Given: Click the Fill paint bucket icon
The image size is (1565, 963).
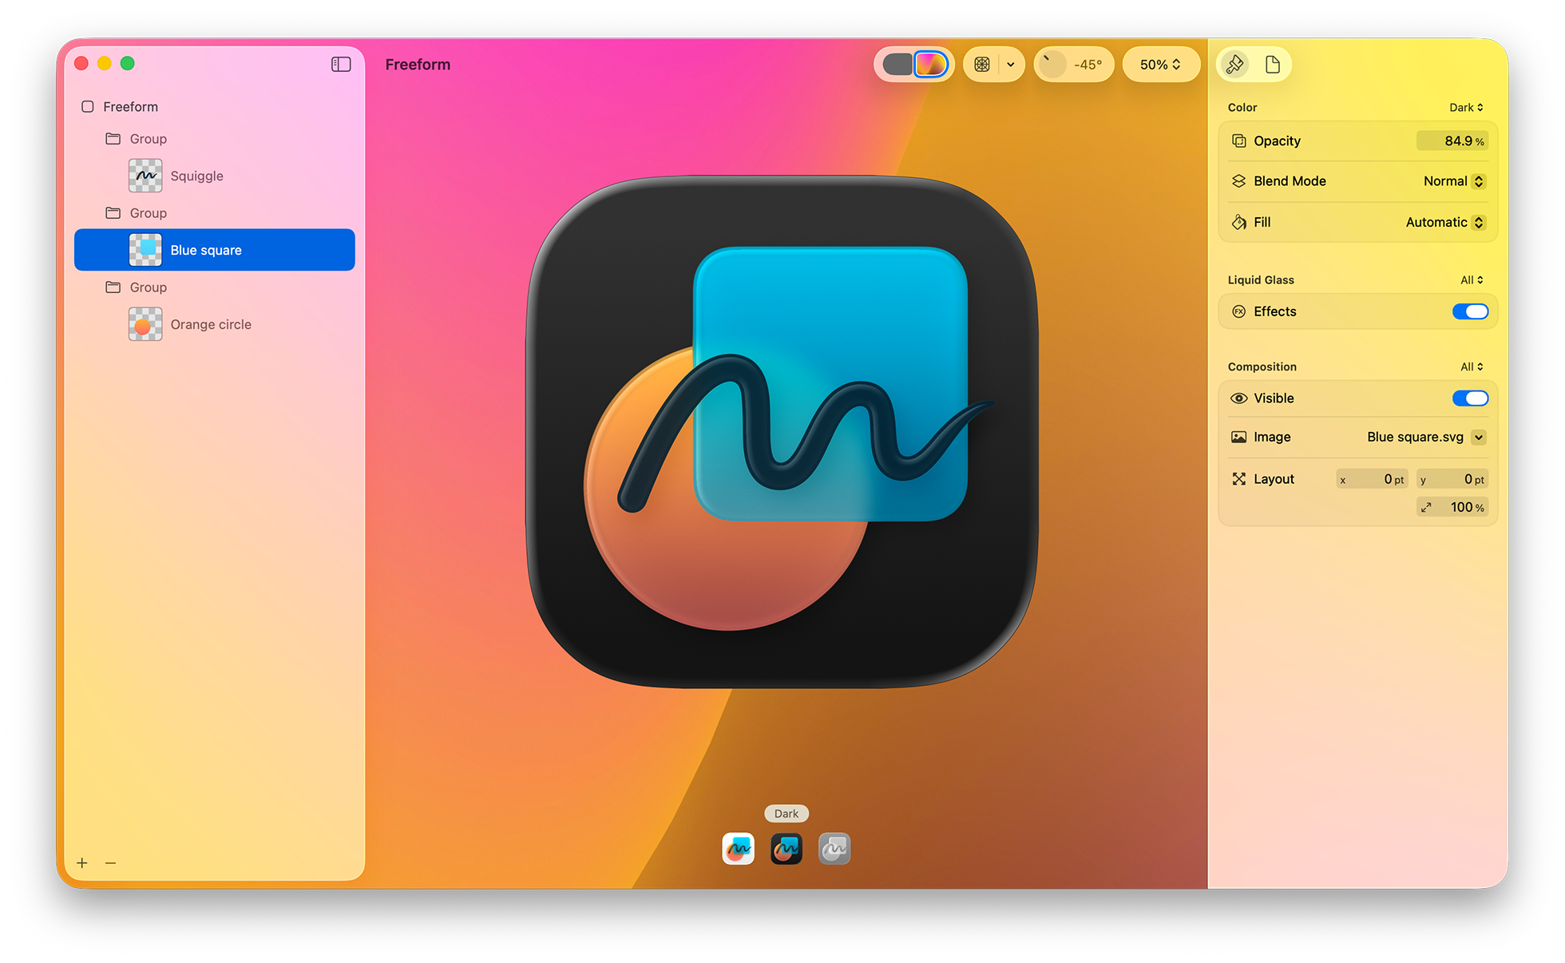Looking at the screenshot, I should 1238,222.
